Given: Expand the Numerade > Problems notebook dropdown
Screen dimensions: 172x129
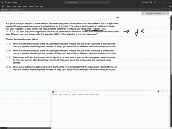Looking at the screenshot, I should click(x=163, y=14).
